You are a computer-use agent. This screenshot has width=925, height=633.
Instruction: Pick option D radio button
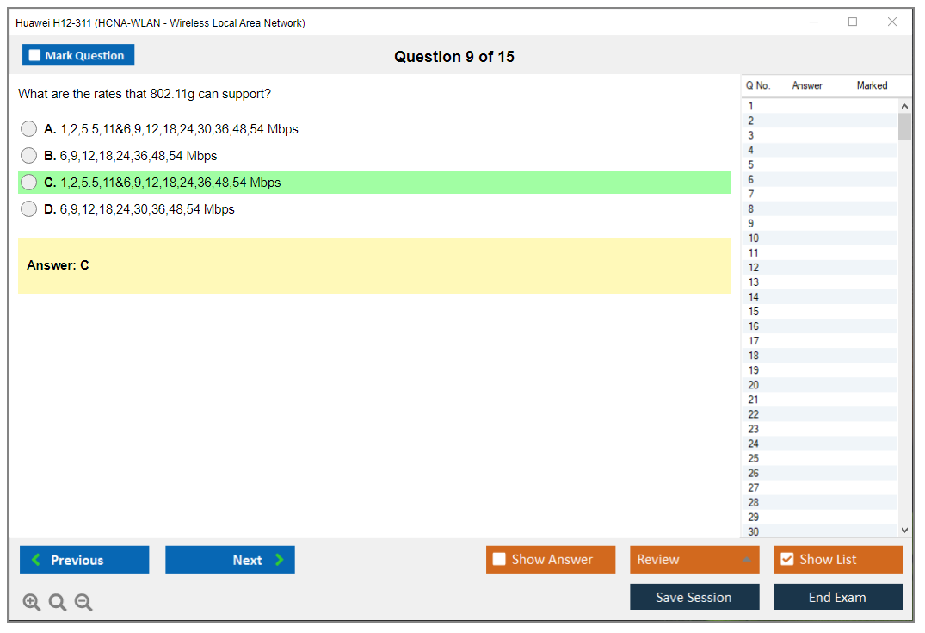point(29,209)
